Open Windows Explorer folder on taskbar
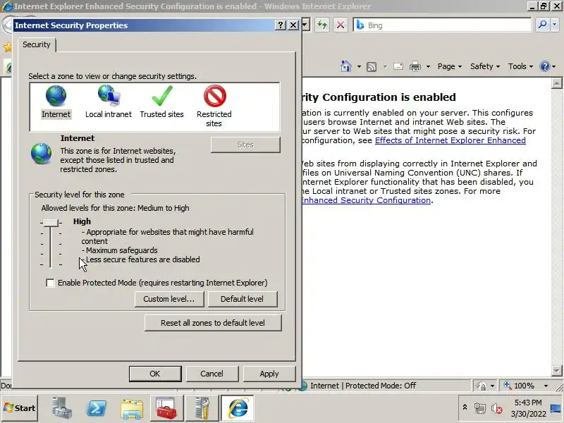564x423 pixels. 132,409
